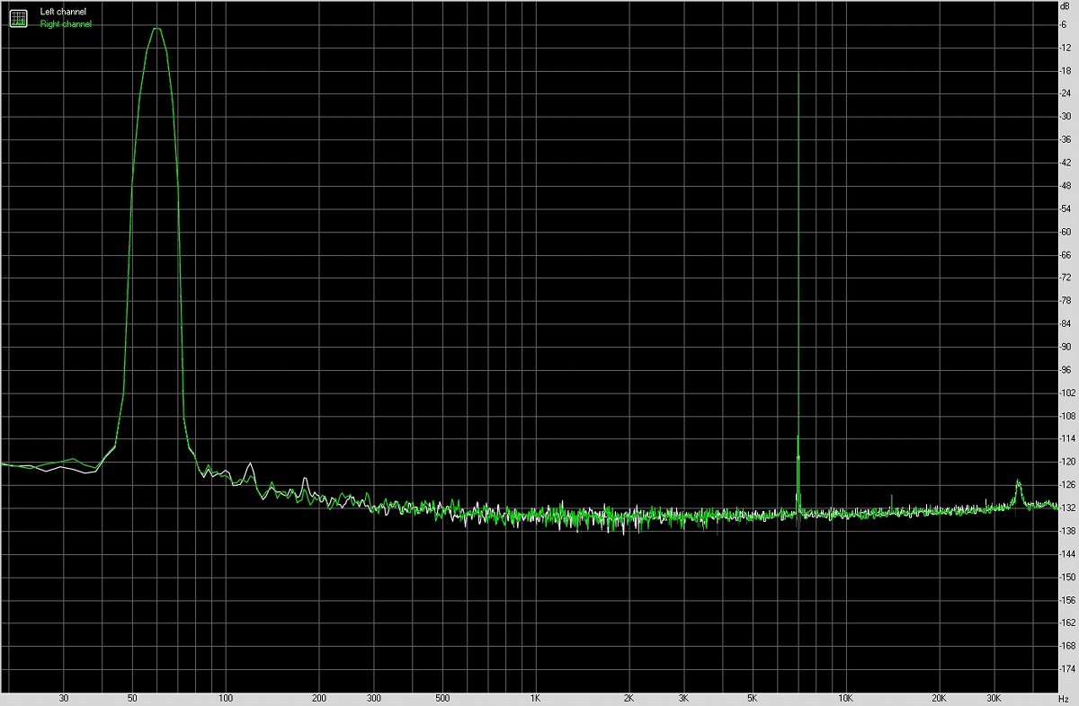Click the -48 dB axis label
This screenshot has height=706, width=1079.
pyautogui.click(x=1066, y=185)
